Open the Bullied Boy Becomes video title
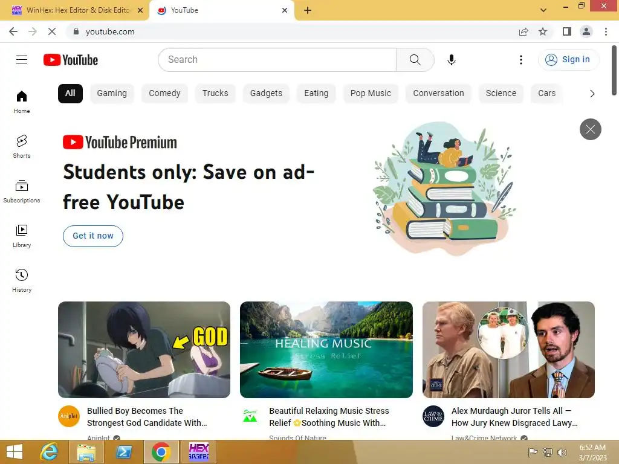619x464 pixels. point(147,417)
